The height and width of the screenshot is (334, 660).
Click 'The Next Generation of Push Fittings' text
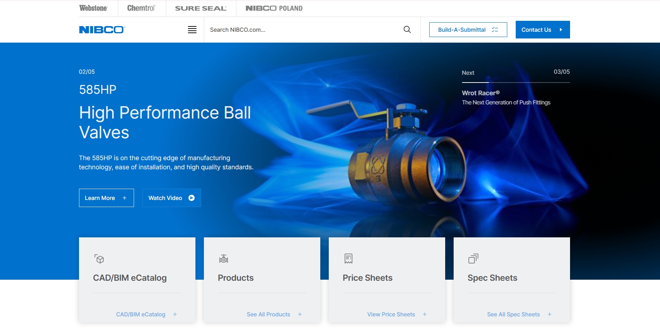(x=506, y=102)
